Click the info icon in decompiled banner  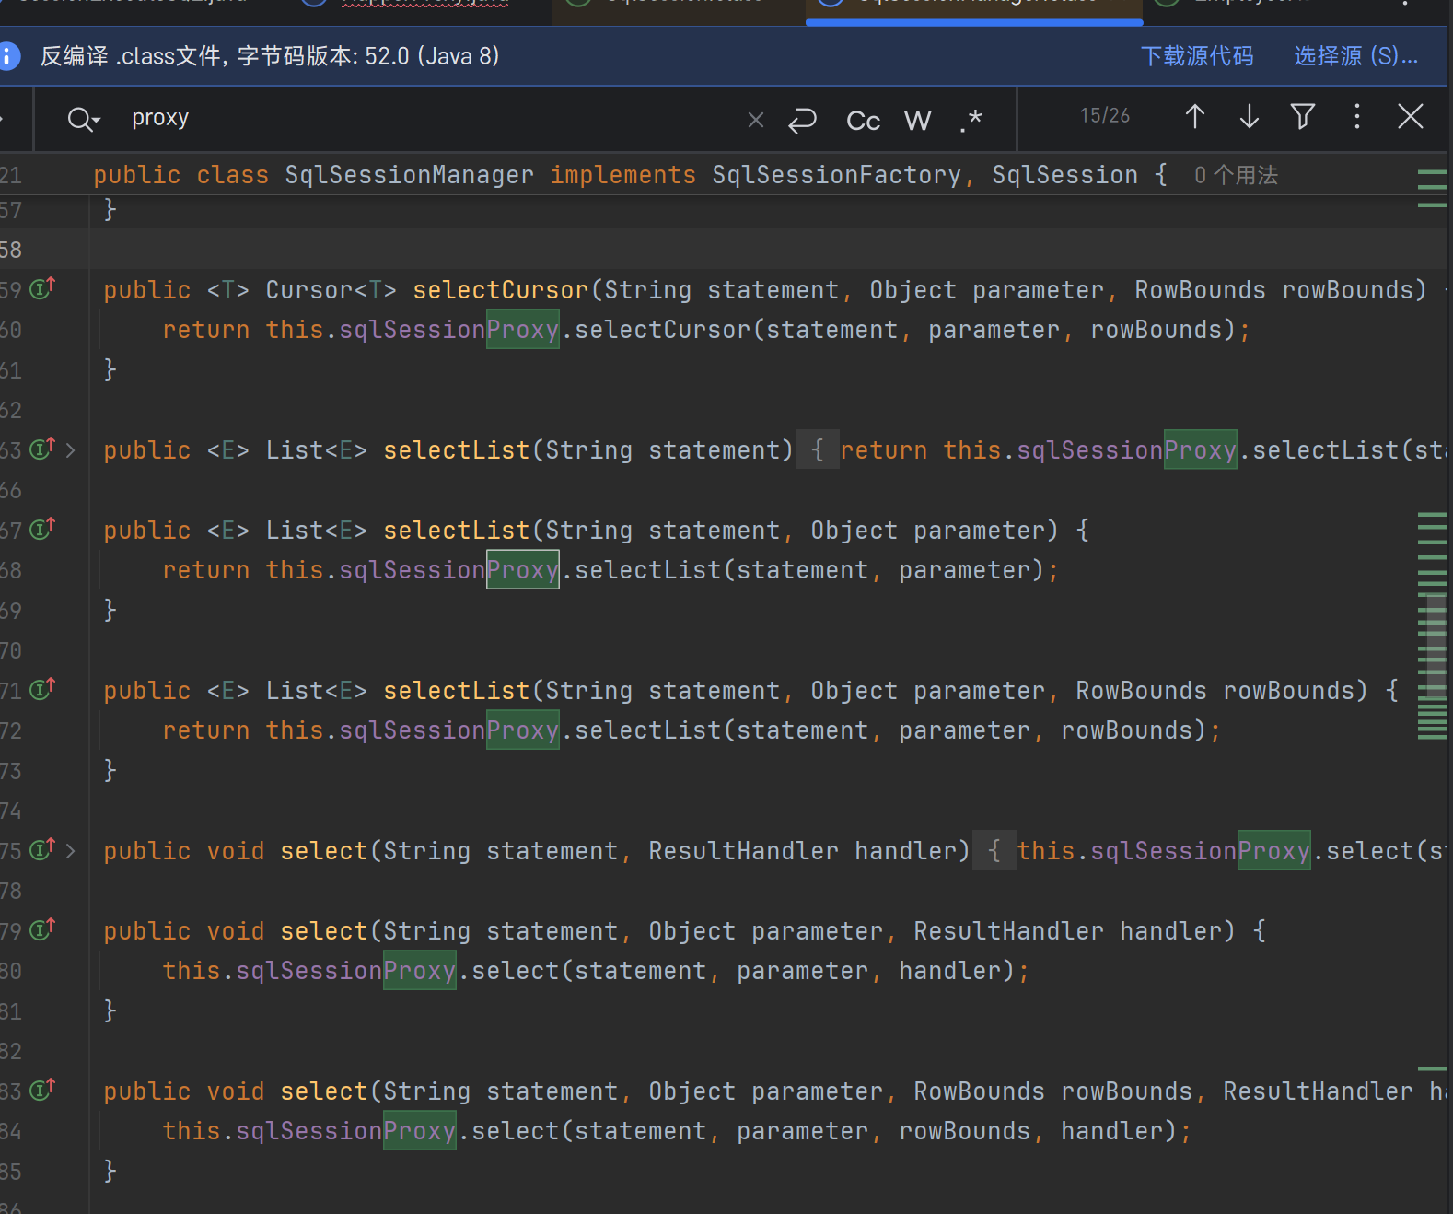(x=8, y=56)
